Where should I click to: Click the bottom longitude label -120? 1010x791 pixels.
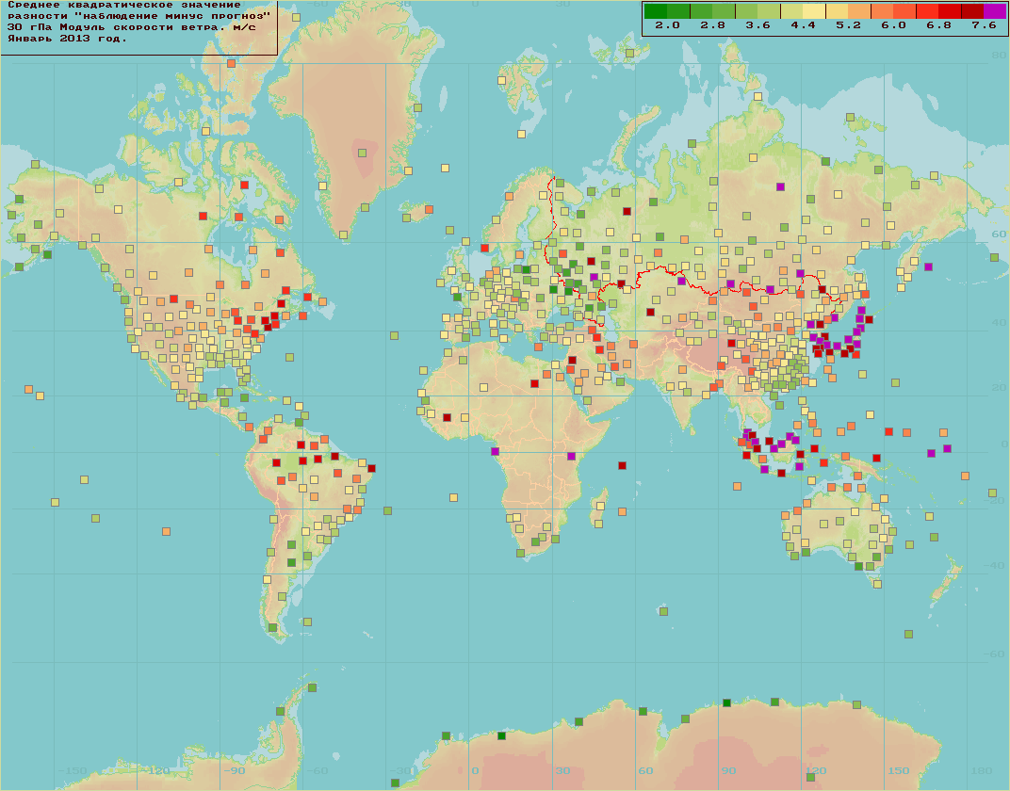(155, 770)
